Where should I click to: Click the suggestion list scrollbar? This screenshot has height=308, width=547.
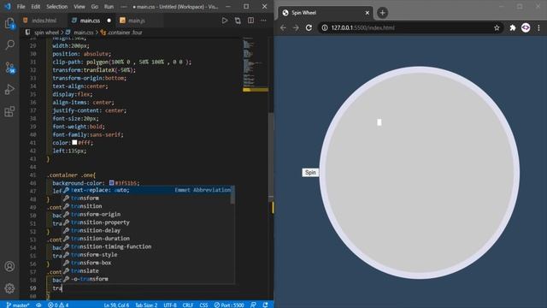(232, 196)
